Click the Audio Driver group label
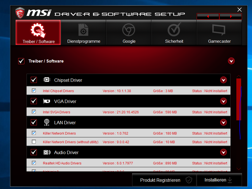Screen dimensions: 252x189 click(66, 152)
